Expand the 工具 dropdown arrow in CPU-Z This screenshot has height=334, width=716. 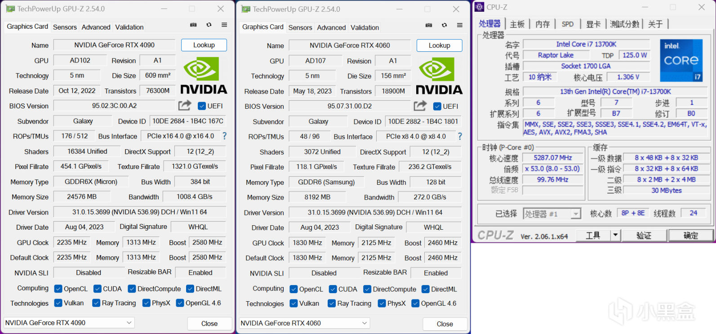615,235
